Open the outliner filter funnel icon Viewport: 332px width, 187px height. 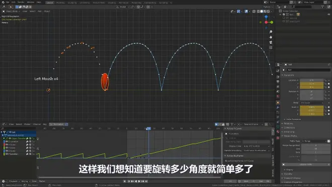pyautogui.click(x=322, y=7)
